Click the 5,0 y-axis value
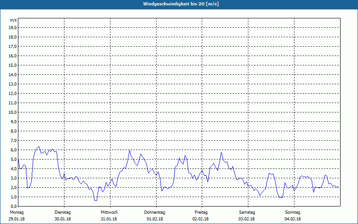Screen dimensions: 358x224 point(13,159)
